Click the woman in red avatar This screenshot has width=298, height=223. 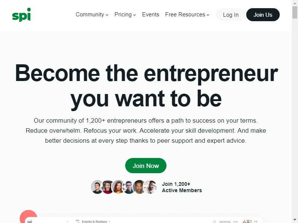(108, 187)
